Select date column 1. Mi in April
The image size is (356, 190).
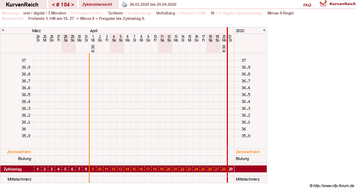coord(93,38)
